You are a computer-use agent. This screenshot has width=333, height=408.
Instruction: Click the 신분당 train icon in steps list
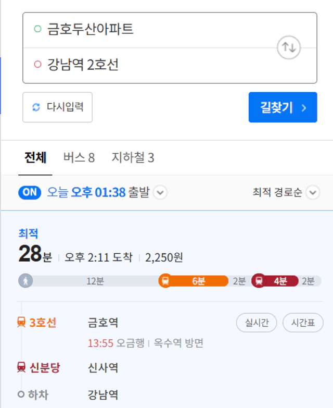[21, 367]
